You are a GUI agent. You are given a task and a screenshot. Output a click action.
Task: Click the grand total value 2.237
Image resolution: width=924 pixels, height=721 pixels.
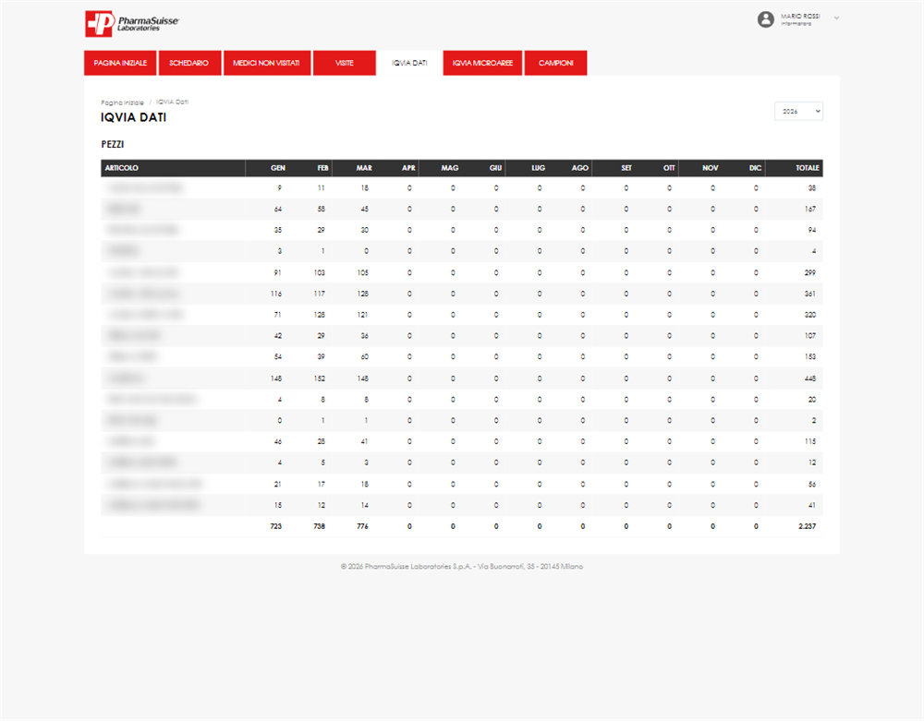(x=808, y=526)
